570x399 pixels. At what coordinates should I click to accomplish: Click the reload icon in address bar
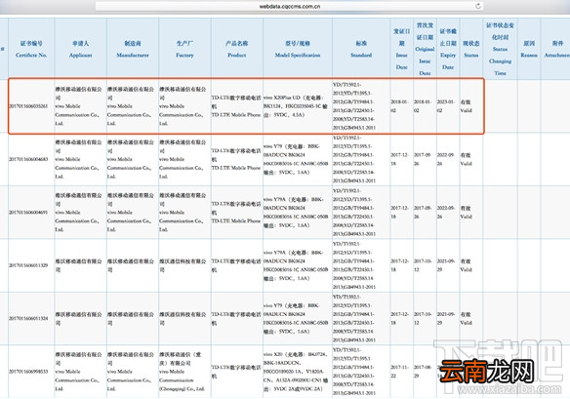[x=478, y=6]
